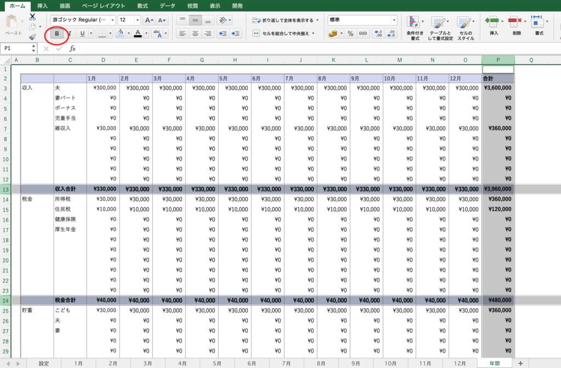
Task: Switch to the 数式 ribbon tab
Action: point(142,5)
